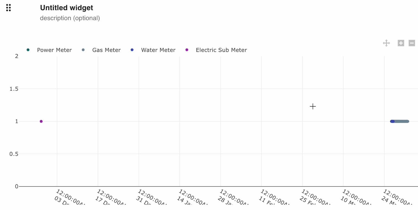Screen dimensions: 418x210
Task: Click the purple Electric Sub Meter legend dot
Action: [187, 50]
